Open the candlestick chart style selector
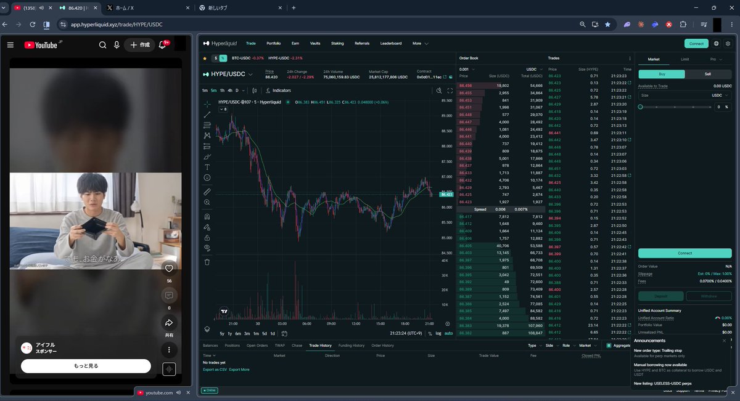The image size is (740, 401). coord(255,91)
